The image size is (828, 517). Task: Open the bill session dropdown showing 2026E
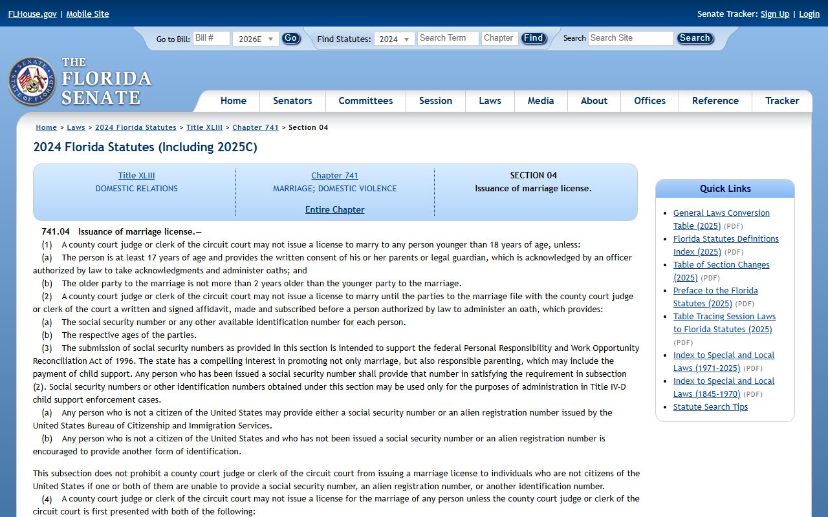(256, 39)
